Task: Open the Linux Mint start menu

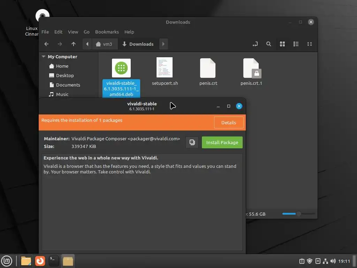Action: click(7, 261)
